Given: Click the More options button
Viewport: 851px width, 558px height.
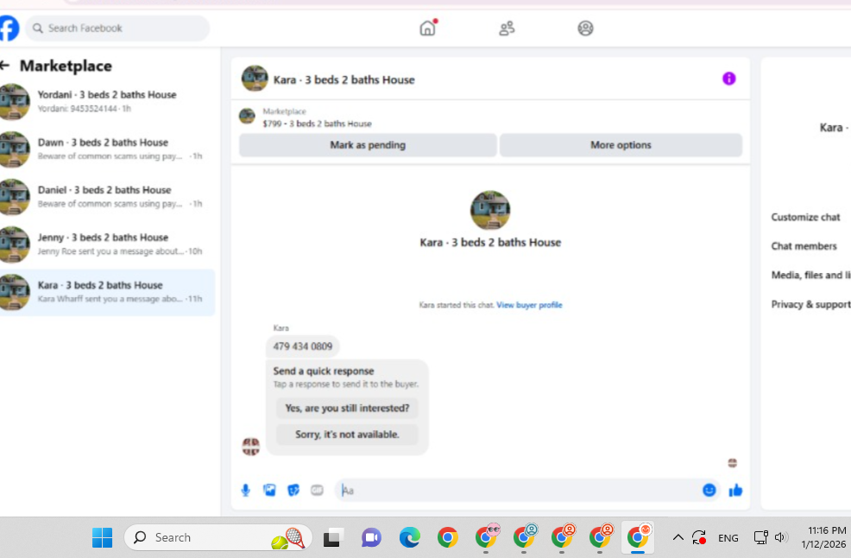Looking at the screenshot, I should (621, 145).
